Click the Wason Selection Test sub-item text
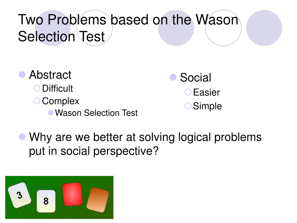 96,113
